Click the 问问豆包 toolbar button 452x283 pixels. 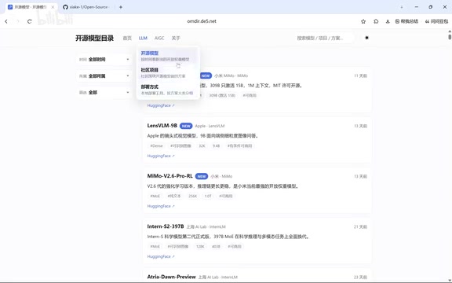point(436,21)
